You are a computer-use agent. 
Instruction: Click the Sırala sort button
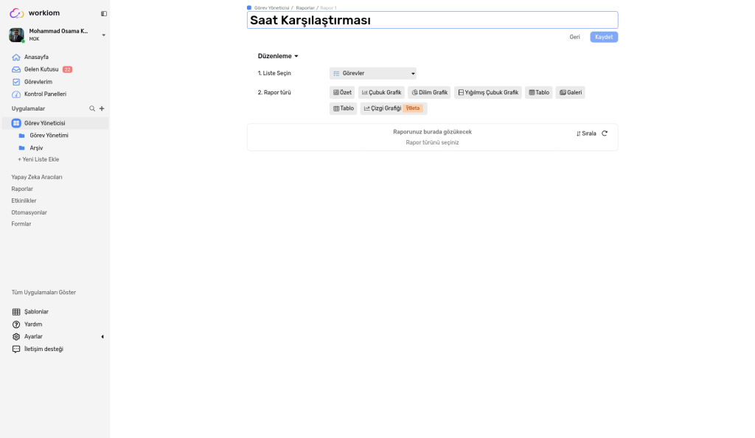click(586, 133)
